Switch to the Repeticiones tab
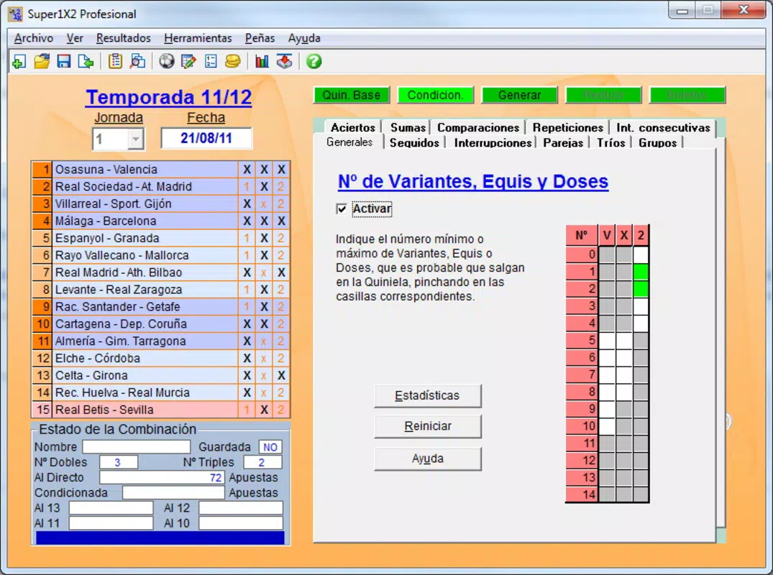This screenshot has width=773, height=575. pyautogui.click(x=568, y=128)
